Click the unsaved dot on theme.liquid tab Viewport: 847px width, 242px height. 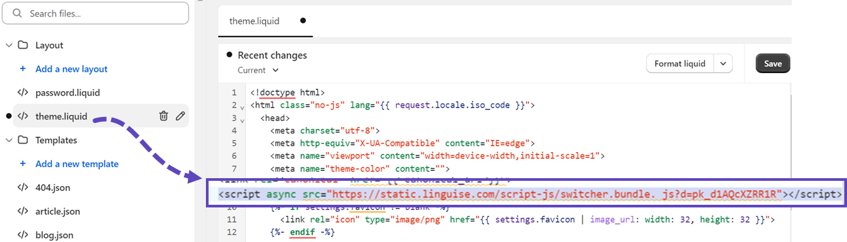[x=303, y=21]
